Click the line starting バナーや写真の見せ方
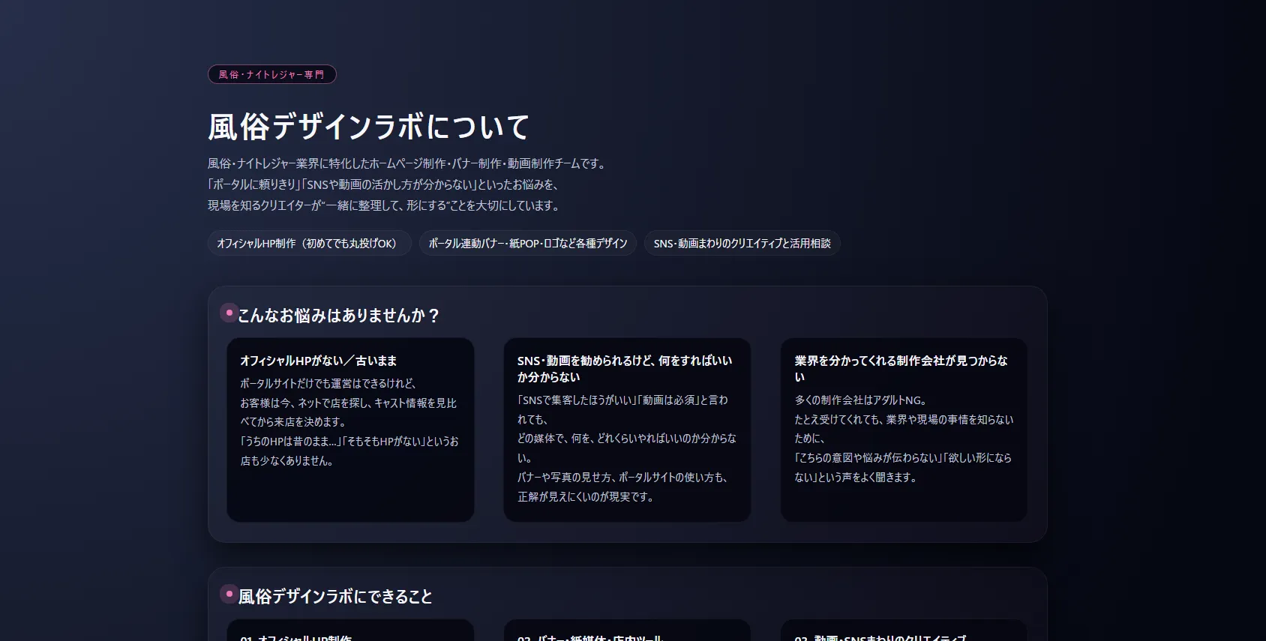The height and width of the screenshot is (641, 1266). (x=622, y=478)
